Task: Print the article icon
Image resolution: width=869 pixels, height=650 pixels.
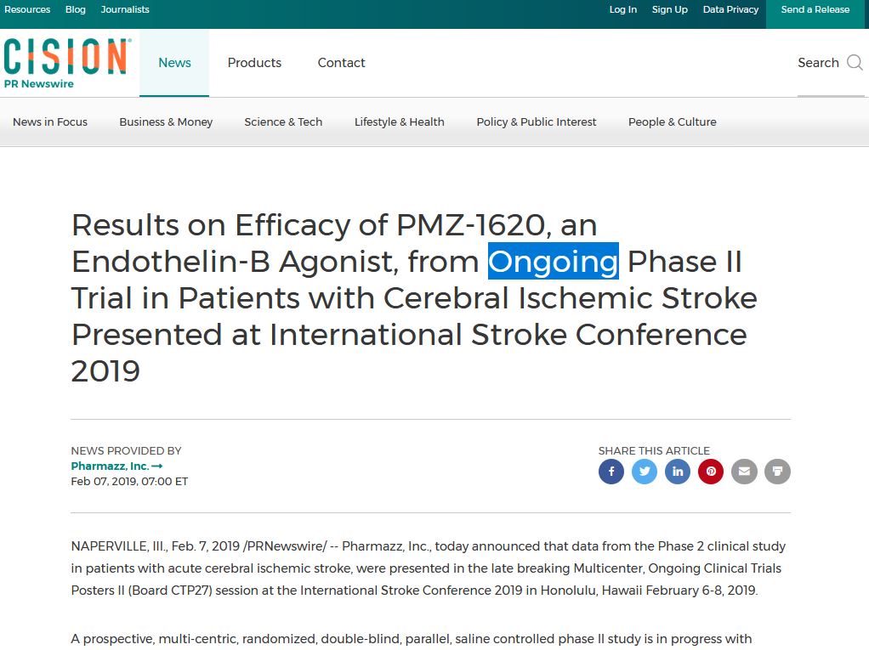Action: click(x=777, y=472)
